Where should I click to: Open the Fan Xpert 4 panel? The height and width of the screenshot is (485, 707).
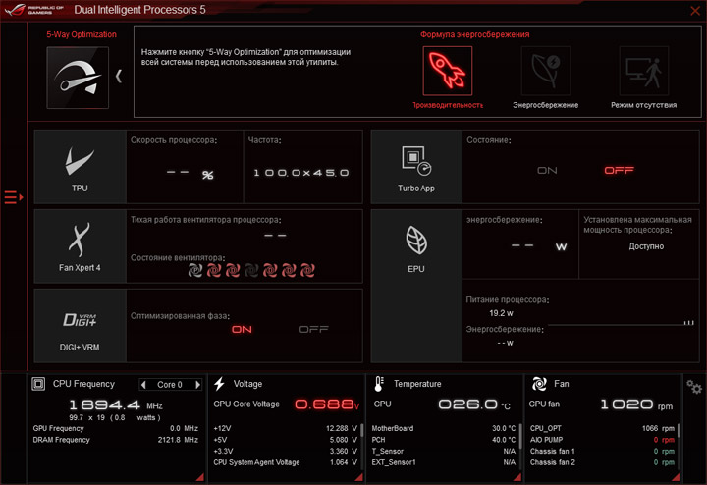pos(81,246)
